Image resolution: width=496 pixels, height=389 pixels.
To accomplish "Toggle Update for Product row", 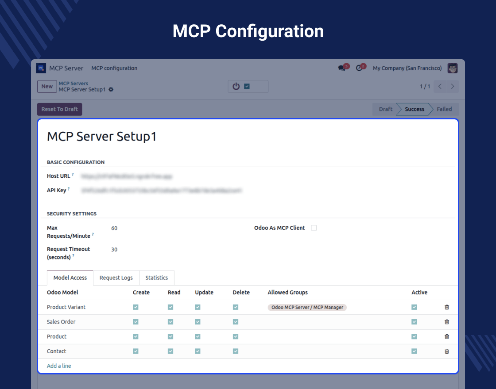I will [x=198, y=336].
